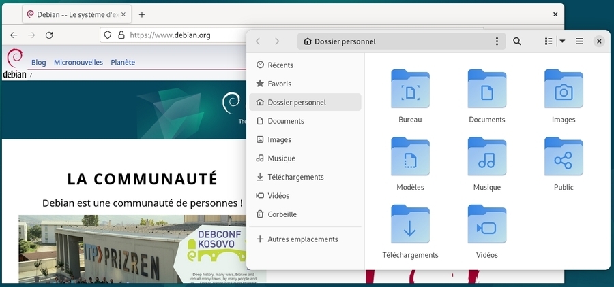Screen dimensions: 614x287
Task: Open Autres emplacements in the sidebar
Action: [x=305, y=239]
